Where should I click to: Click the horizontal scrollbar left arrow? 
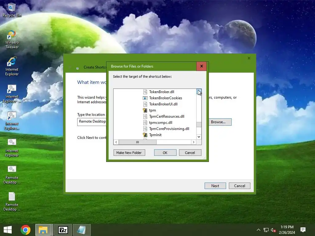[x=116, y=142]
